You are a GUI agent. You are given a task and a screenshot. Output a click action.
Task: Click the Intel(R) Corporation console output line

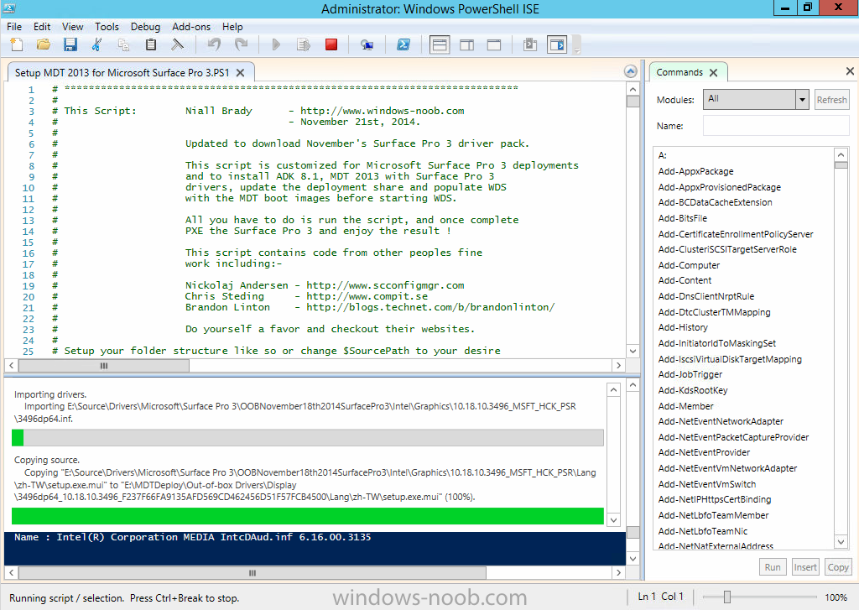[192, 537]
